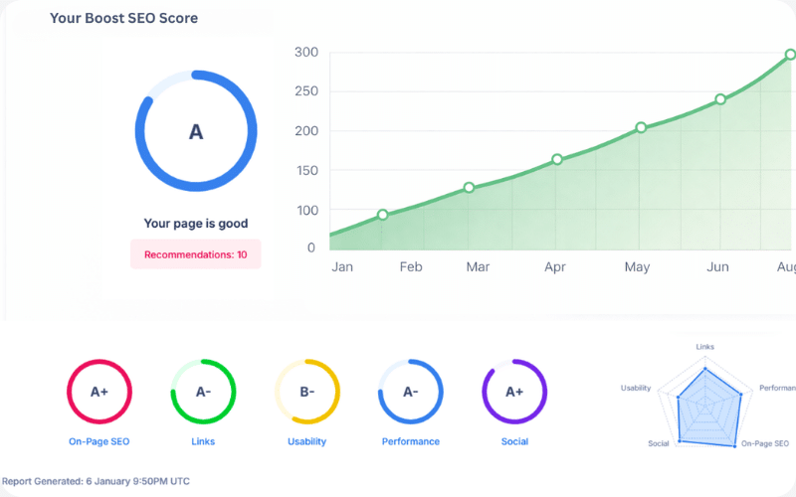Open the On-Page SEO label link

pyautogui.click(x=99, y=441)
